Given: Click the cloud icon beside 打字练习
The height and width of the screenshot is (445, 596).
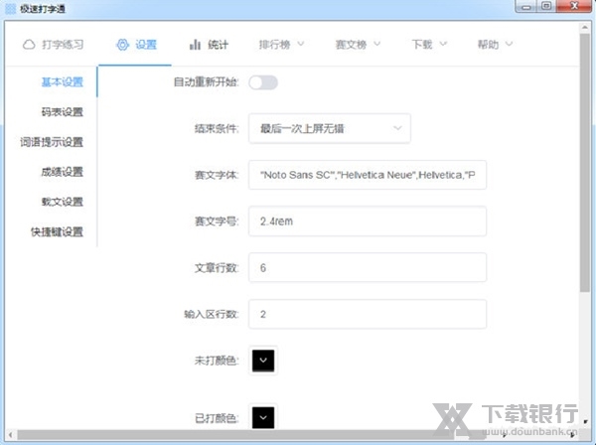Looking at the screenshot, I should (27, 45).
